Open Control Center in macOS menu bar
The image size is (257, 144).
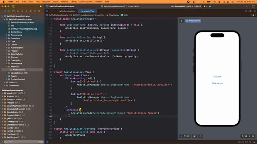click(228, 2)
